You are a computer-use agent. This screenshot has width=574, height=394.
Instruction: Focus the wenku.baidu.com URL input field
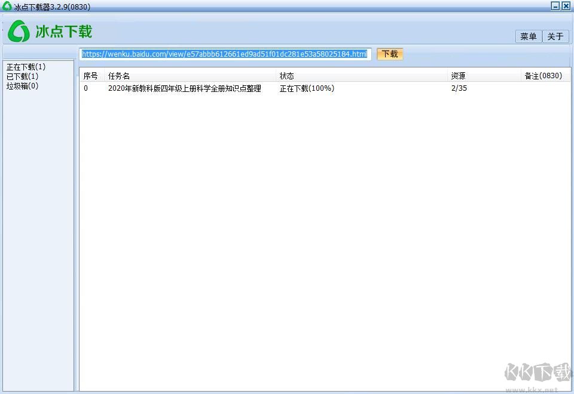(x=225, y=54)
